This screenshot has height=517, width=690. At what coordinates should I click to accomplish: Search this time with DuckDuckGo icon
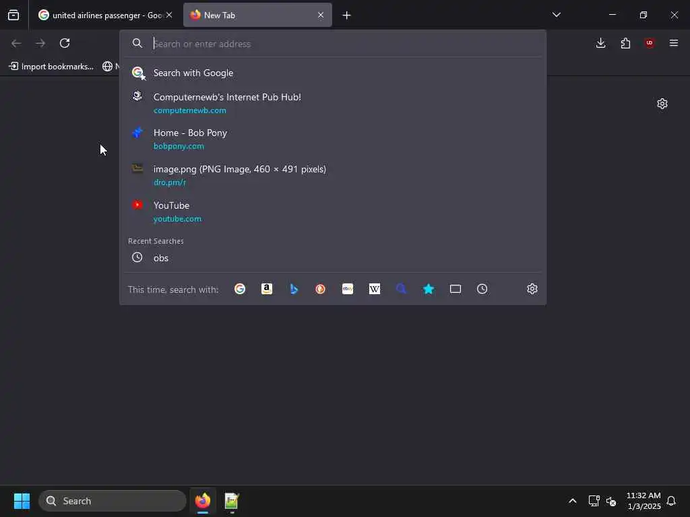(320, 289)
